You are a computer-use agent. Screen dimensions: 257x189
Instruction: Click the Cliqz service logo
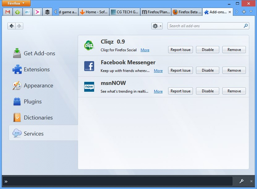(x=89, y=45)
